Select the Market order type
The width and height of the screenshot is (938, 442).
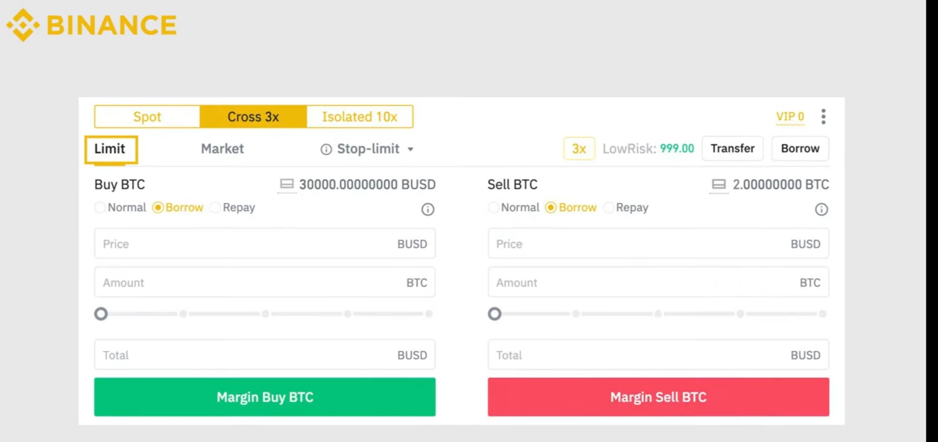223,148
